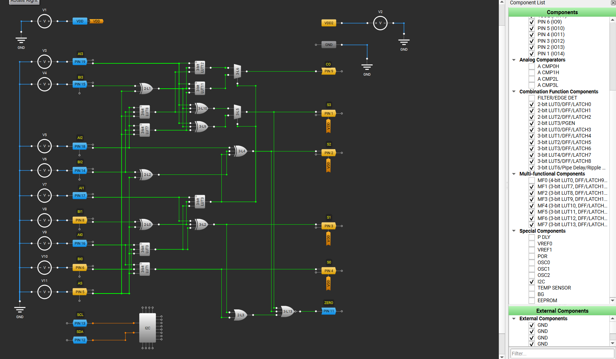Collapse the Special Components group
Screen dimensions: 616x359
point(514,231)
